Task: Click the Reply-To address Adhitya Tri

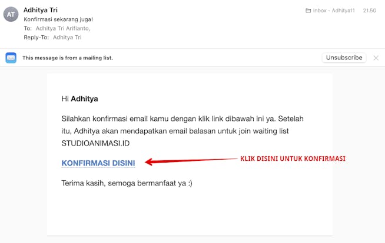Action: 67,37
